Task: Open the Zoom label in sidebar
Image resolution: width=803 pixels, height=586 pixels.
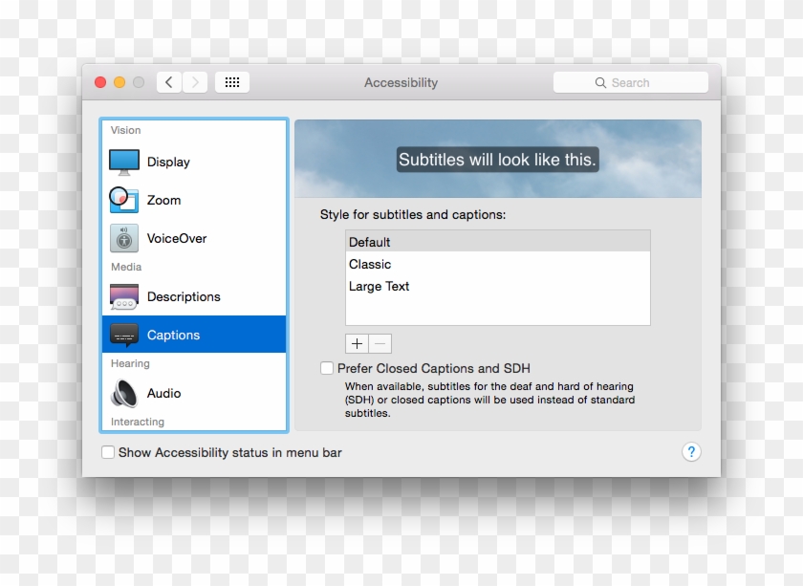Action: click(163, 201)
